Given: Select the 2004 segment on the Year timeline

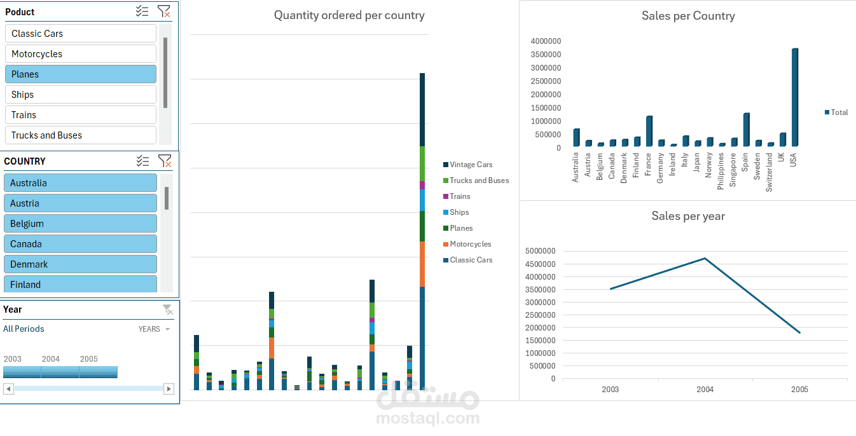Looking at the screenshot, I should (60, 372).
